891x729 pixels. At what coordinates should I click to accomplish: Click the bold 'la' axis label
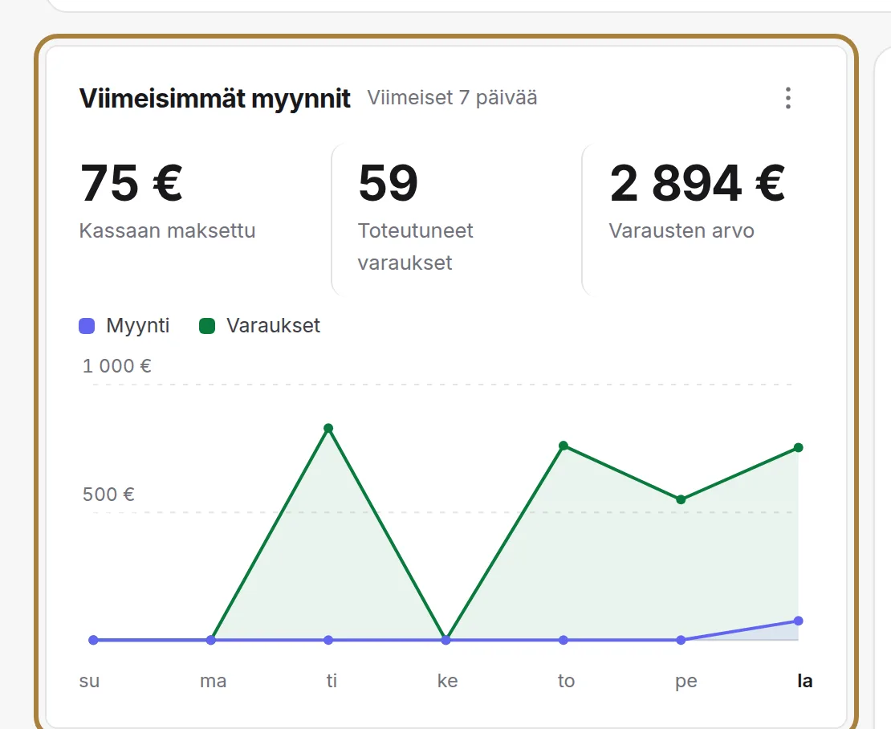(x=805, y=680)
